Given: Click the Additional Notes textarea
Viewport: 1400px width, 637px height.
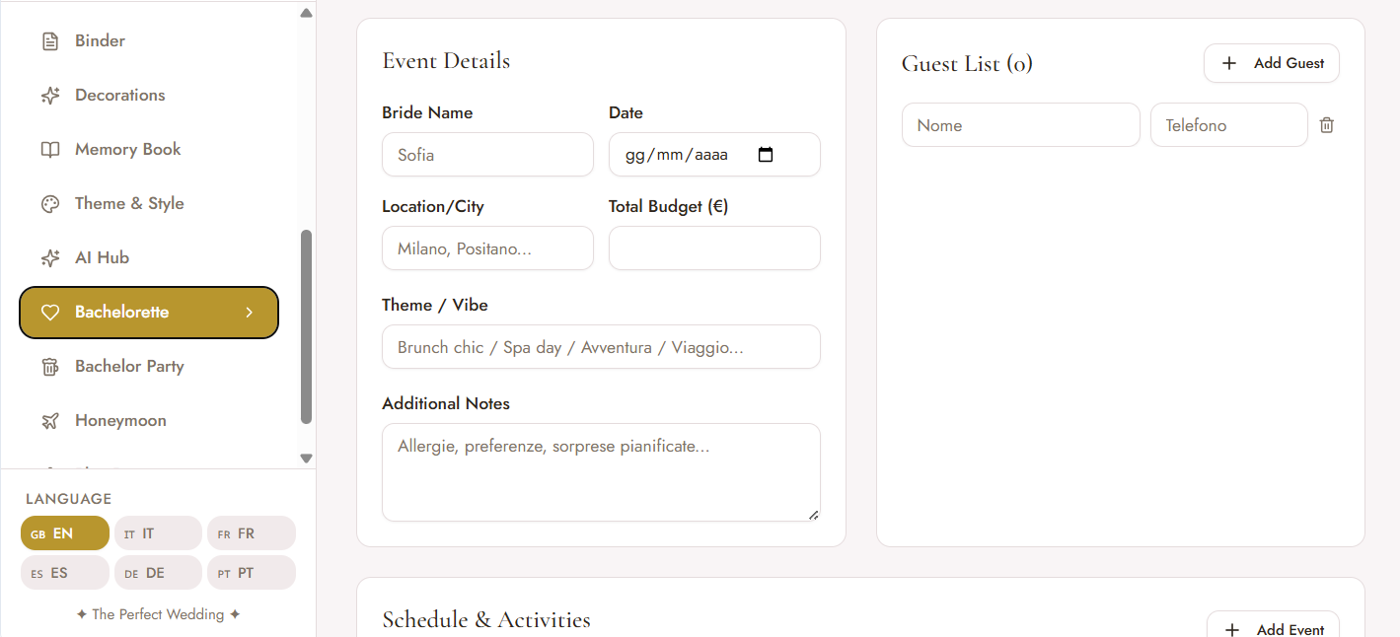Looking at the screenshot, I should click(601, 472).
